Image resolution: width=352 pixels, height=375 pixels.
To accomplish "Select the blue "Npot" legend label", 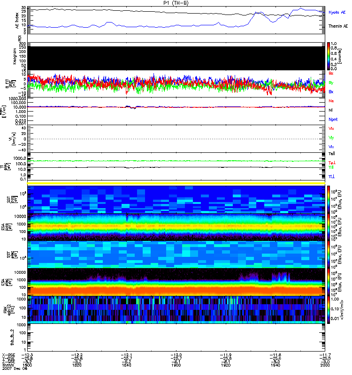I will (x=333, y=120).
